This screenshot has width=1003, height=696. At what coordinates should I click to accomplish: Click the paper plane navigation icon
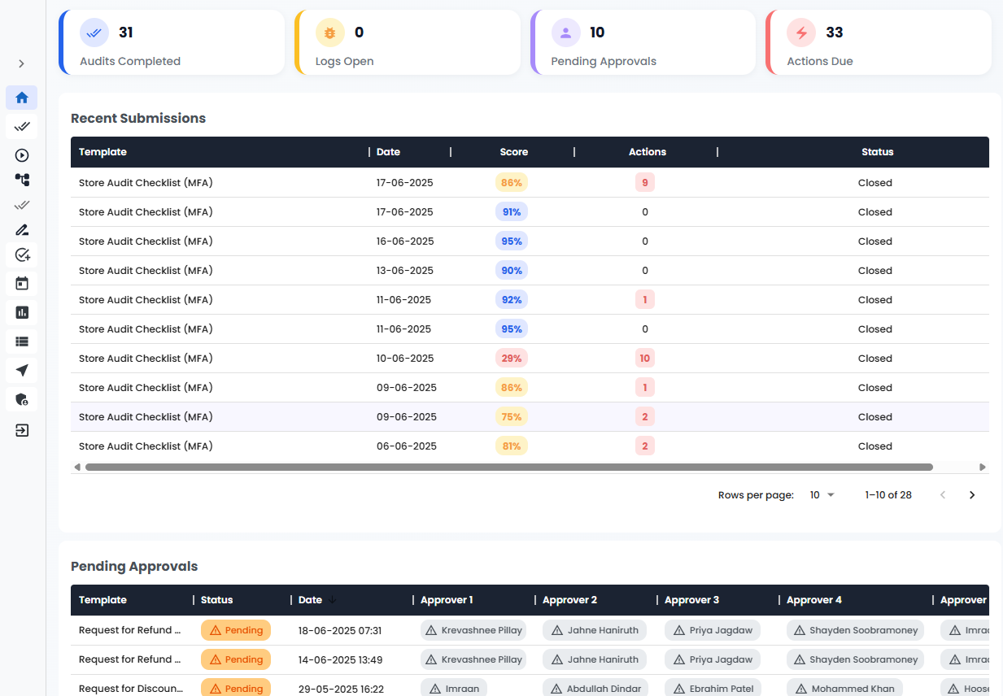tap(22, 371)
